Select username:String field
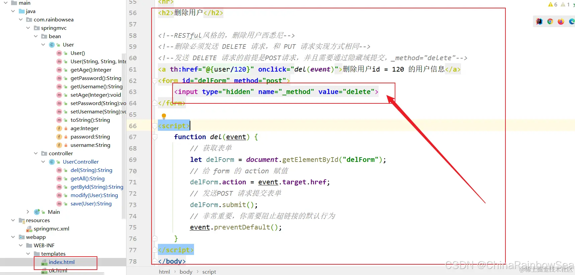 point(90,145)
